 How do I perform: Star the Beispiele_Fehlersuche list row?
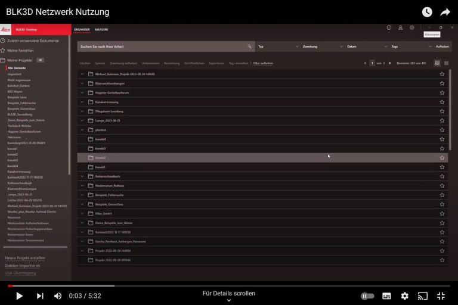pyautogui.click(x=442, y=195)
